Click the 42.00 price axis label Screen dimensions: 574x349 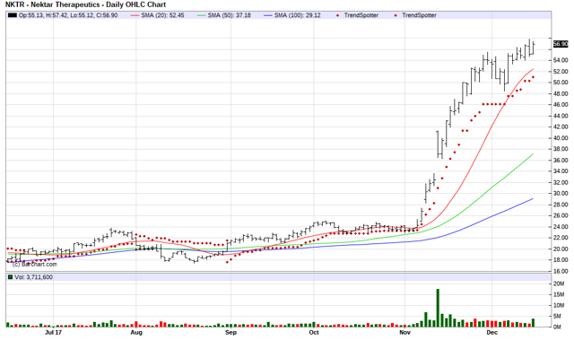pos(561,127)
